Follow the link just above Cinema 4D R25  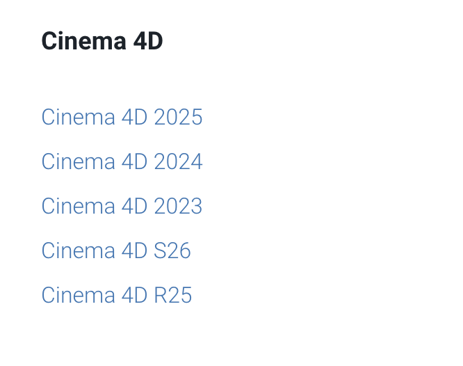tap(116, 250)
